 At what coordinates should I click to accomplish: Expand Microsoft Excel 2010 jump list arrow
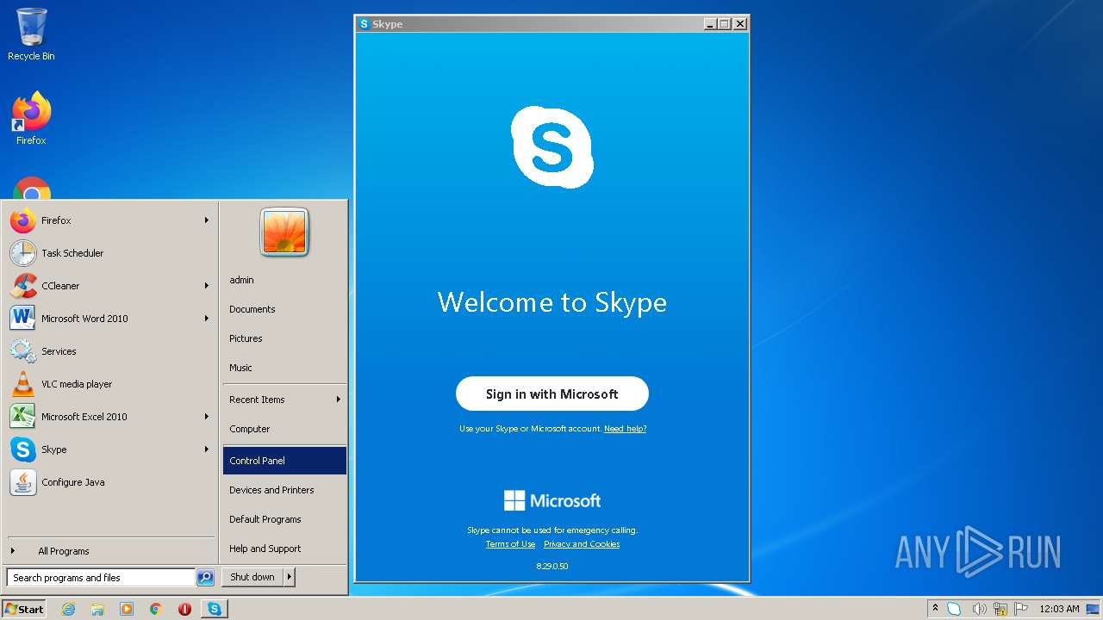207,417
